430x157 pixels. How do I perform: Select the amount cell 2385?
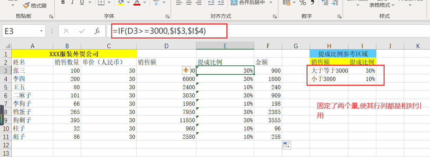point(268,112)
